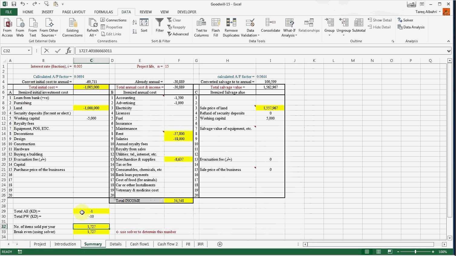
Task: Open the Refresh All dropdown
Action: coord(93,33)
